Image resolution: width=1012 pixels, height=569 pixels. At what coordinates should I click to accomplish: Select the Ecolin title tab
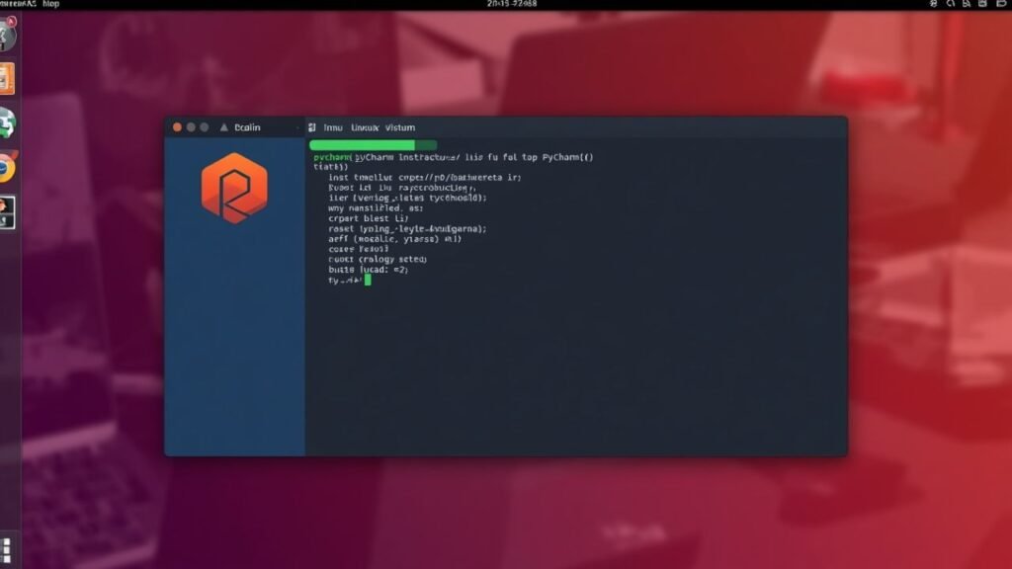(x=247, y=127)
